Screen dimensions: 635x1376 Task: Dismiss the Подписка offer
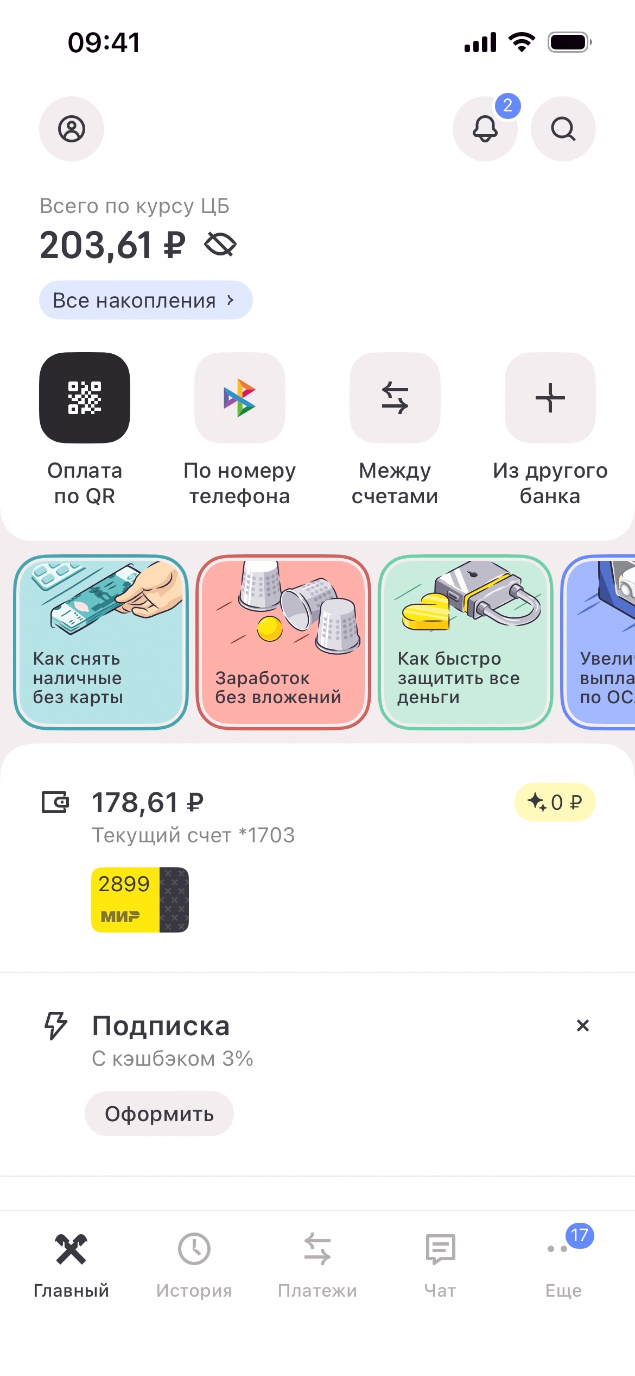(582, 1025)
